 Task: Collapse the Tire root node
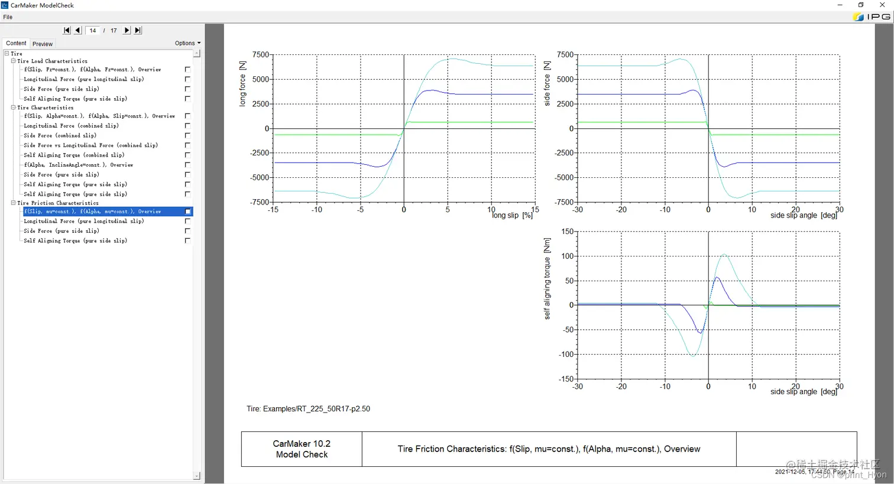tap(7, 53)
